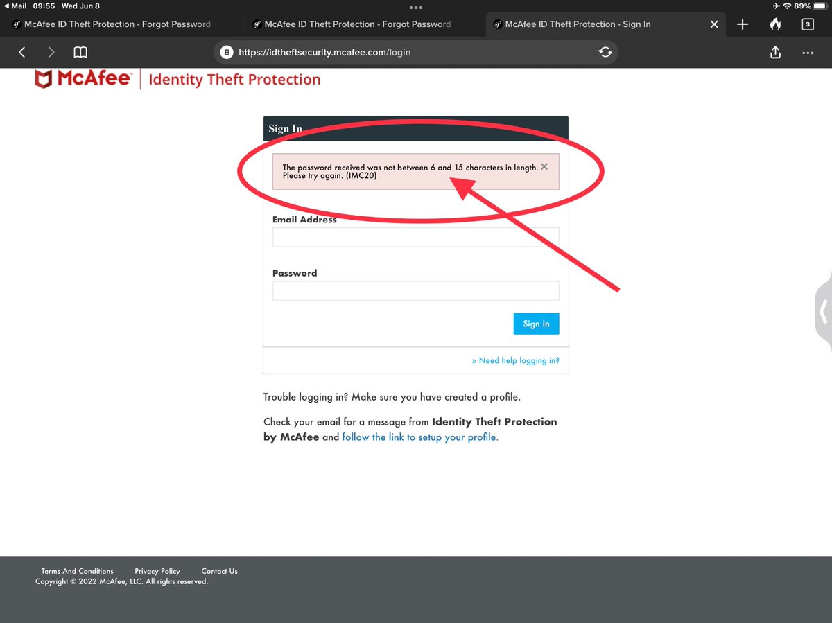Open Terms And Conditions in the footer
832x623 pixels.
(x=77, y=571)
